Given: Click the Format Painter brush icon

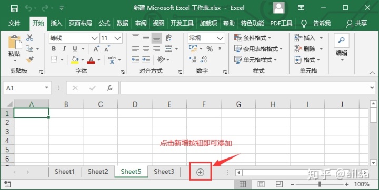Looking at the screenshot, I should (29, 59).
